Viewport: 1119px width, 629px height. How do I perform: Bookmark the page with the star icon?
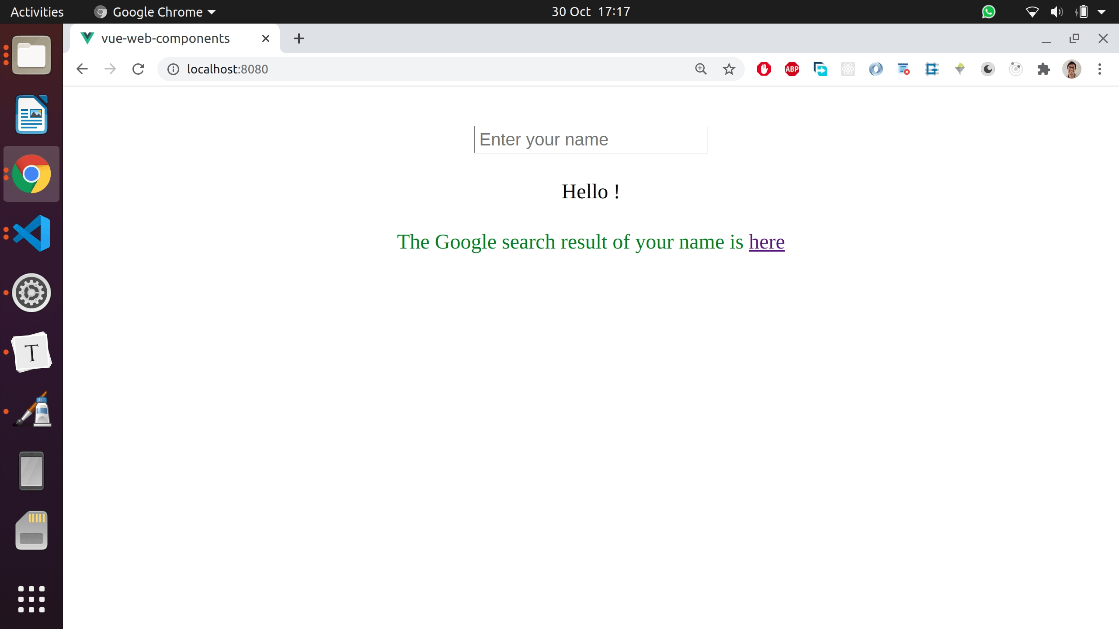point(729,69)
